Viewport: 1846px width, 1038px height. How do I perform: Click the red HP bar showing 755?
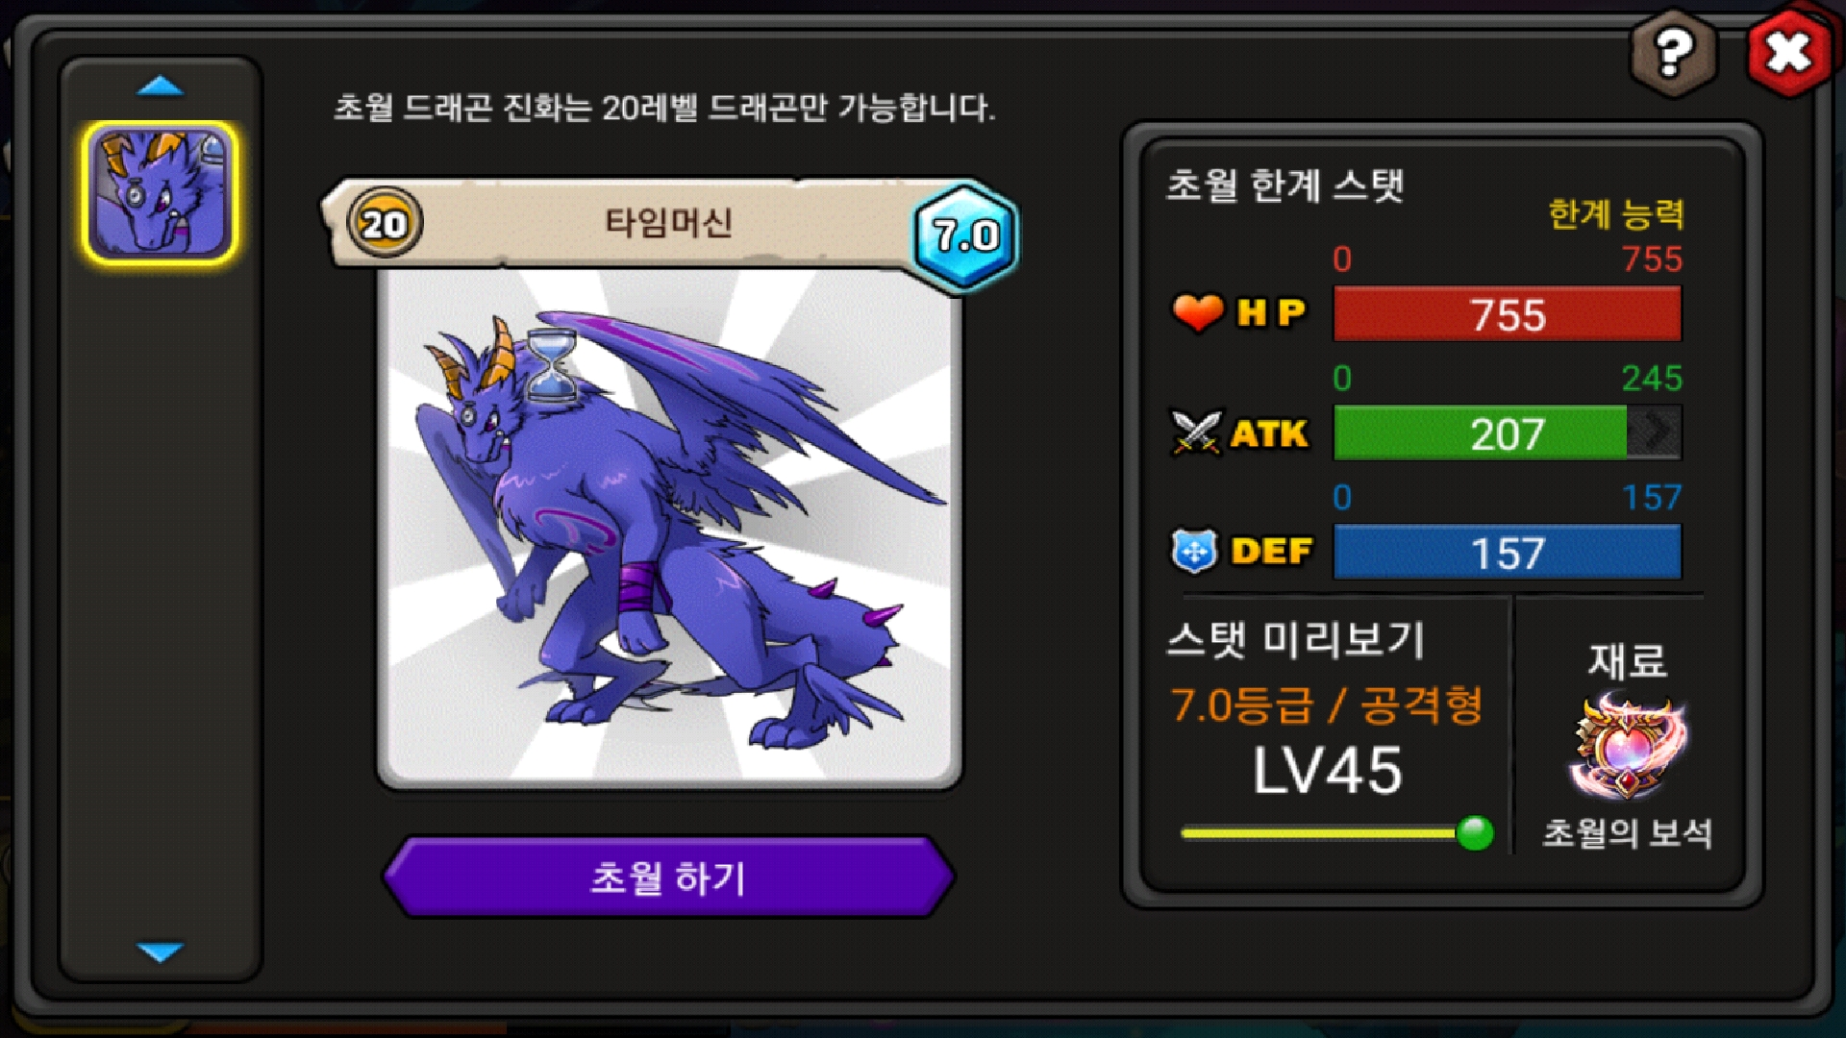1508,314
